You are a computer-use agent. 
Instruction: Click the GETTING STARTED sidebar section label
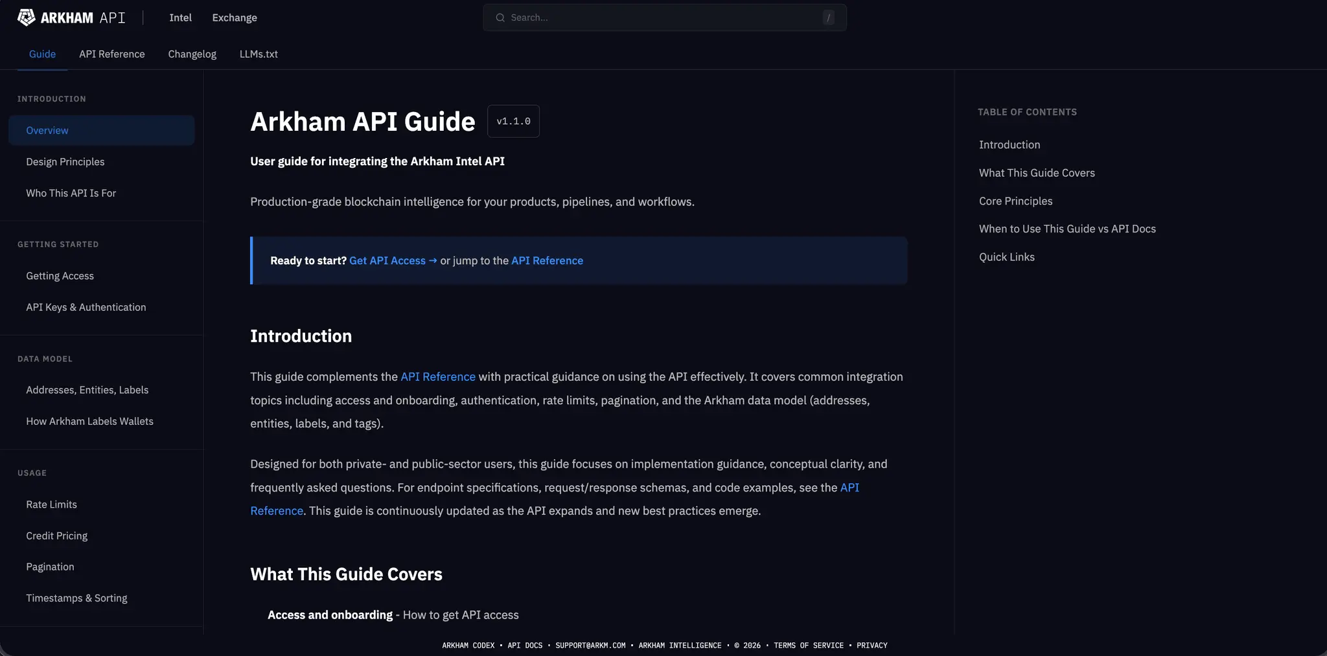point(58,244)
